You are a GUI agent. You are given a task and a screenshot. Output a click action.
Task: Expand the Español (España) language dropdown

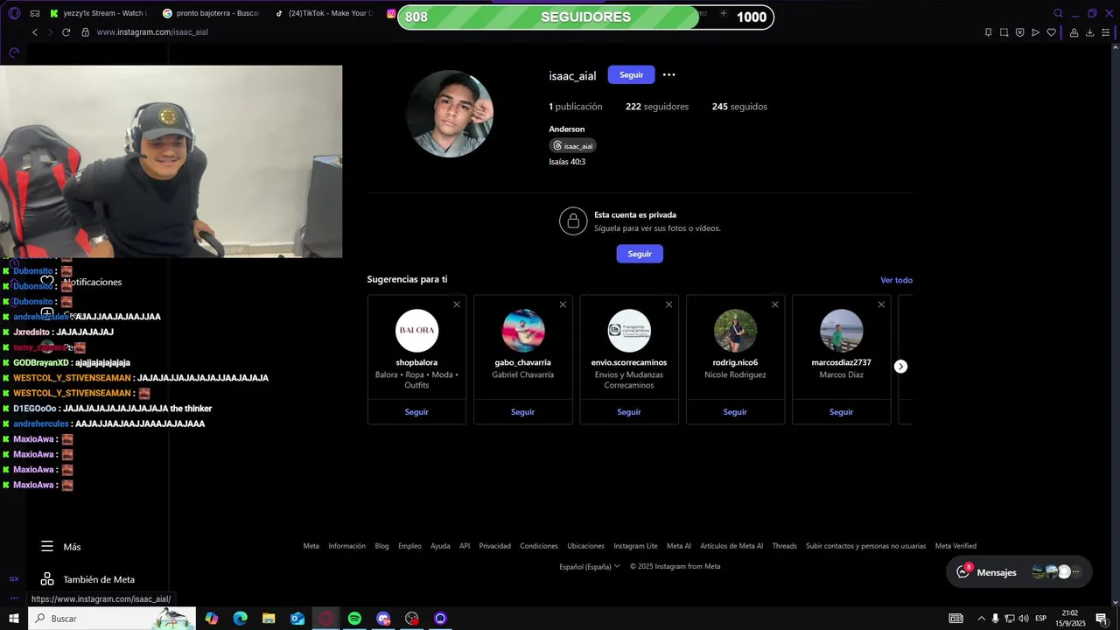[x=590, y=566]
